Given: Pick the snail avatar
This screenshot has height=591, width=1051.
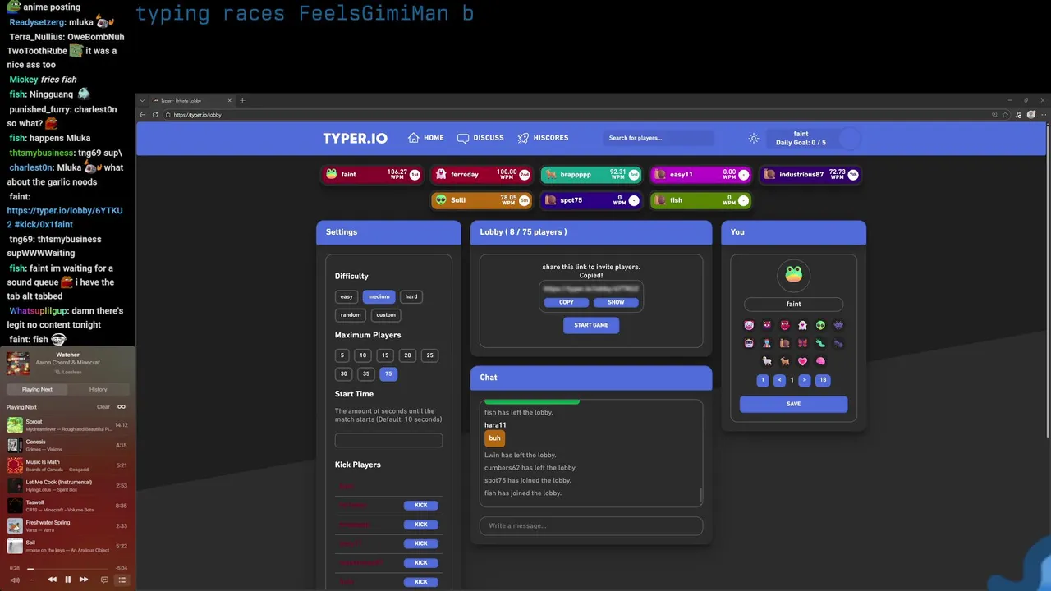Looking at the screenshot, I should [x=784, y=343].
